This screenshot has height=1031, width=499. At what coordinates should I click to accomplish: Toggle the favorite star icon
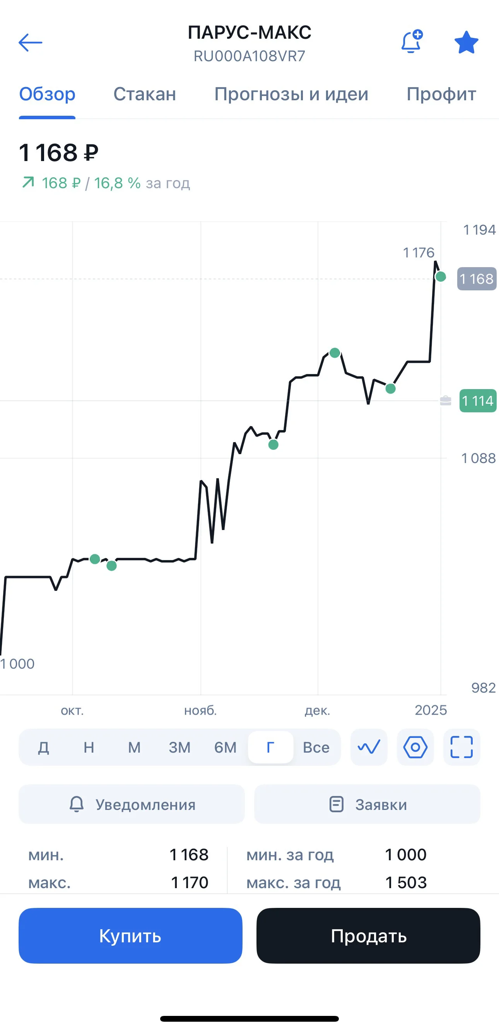click(x=466, y=43)
